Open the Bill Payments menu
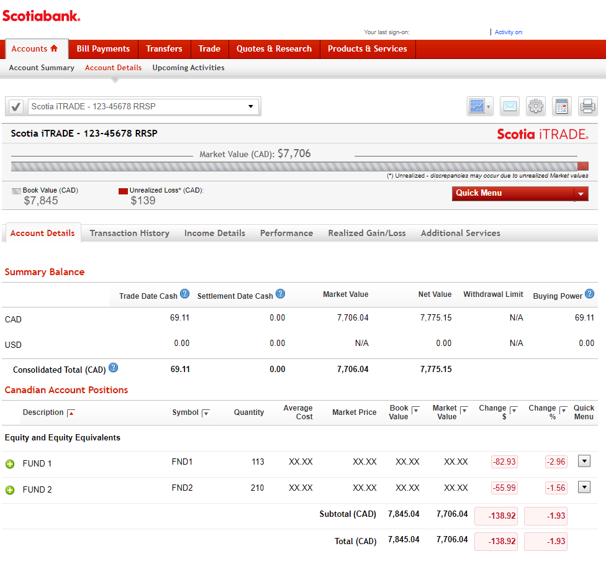Screen dimensions: 606x564 point(103,48)
